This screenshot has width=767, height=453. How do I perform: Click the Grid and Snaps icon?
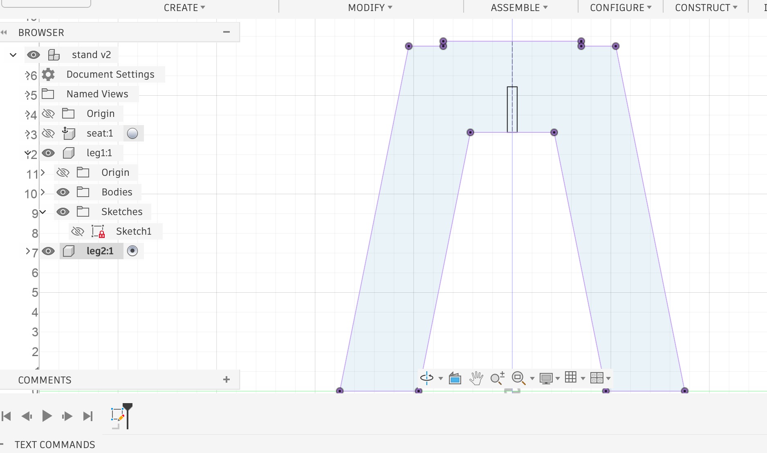[x=571, y=377]
